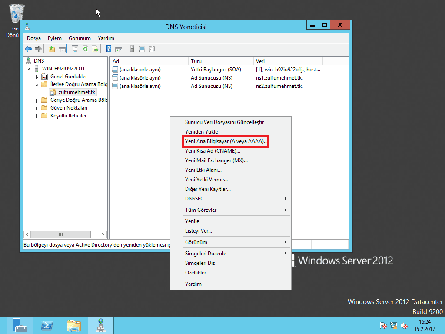Click the Action Center flag tray icon
This screenshot has height=334, width=445.
383,325
